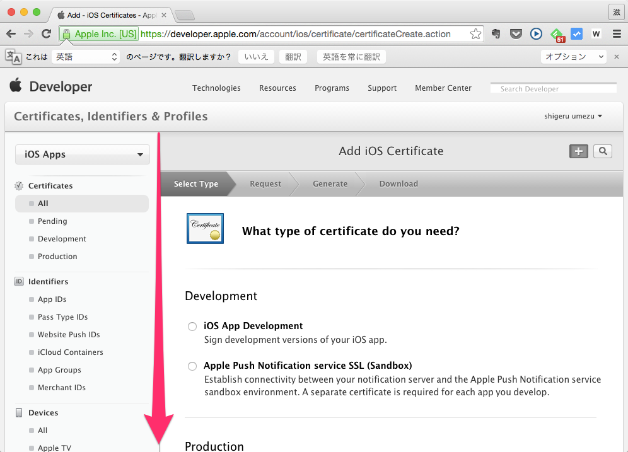The height and width of the screenshot is (452, 628).
Task: Show Production certificates in the sidebar
Action: click(57, 256)
